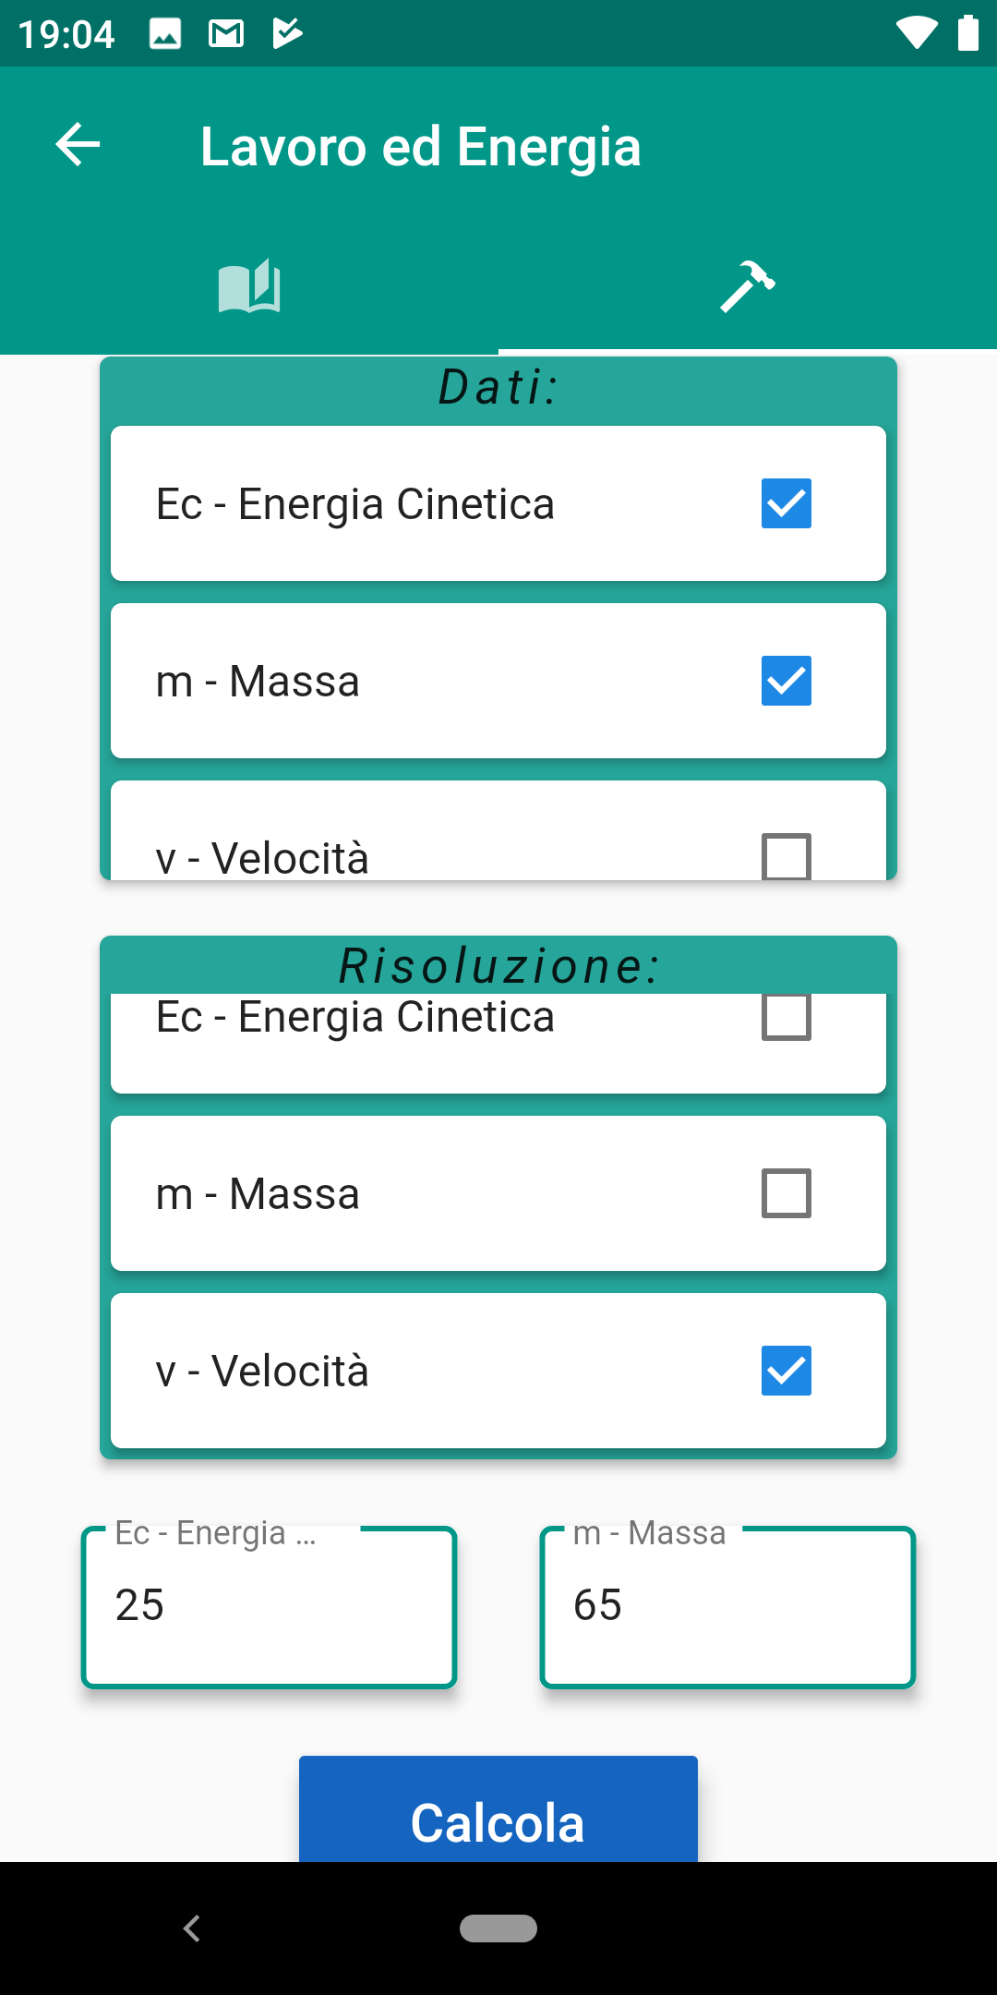Check Ec - Energia Cinetica under Risoluzione

[787, 1018]
